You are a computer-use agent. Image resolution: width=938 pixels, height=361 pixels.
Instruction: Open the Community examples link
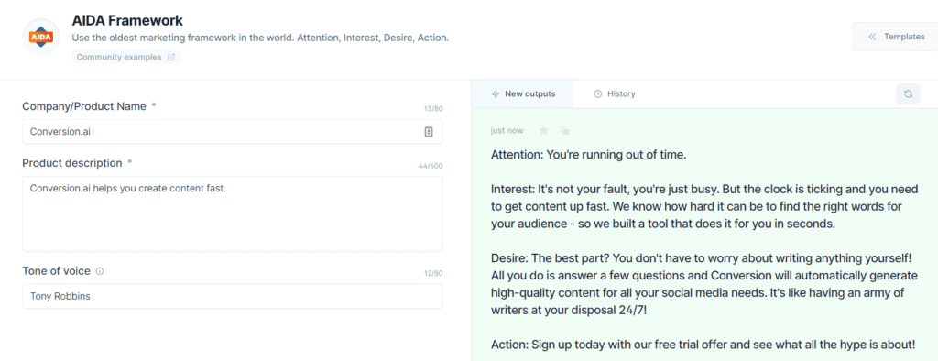coord(126,58)
